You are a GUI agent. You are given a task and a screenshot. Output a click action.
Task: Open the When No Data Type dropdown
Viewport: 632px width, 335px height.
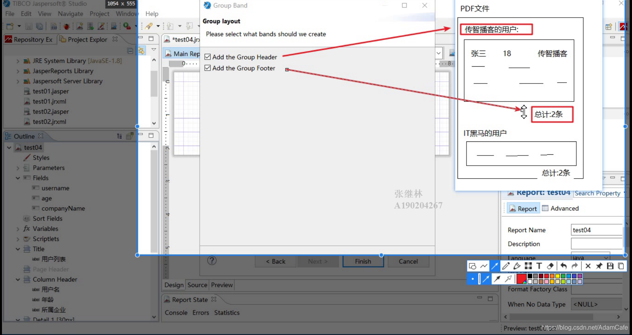(596, 304)
